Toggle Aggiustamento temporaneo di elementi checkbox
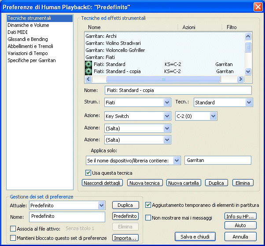Viewport: 265px width, 246px height. pyautogui.click(x=148, y=205)
